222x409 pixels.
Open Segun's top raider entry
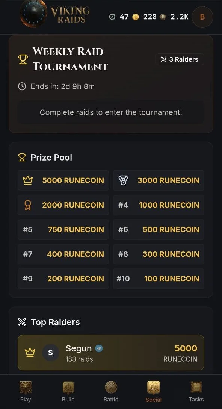(x=111, y=353)
